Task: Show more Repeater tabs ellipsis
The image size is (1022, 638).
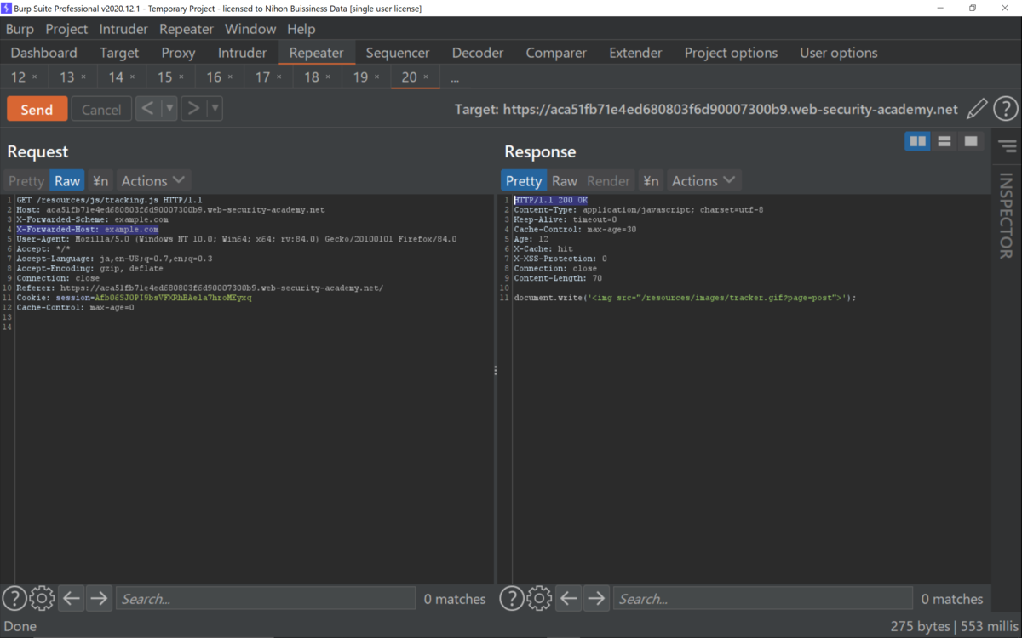Action: coord(455,77)
